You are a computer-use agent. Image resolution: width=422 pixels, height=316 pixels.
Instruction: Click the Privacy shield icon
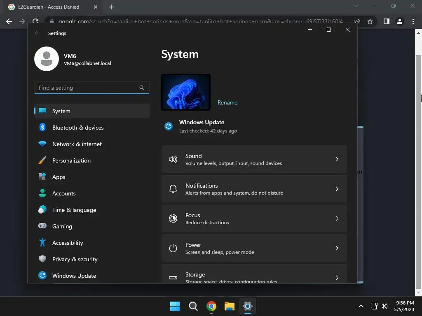[x=42, y=259]
